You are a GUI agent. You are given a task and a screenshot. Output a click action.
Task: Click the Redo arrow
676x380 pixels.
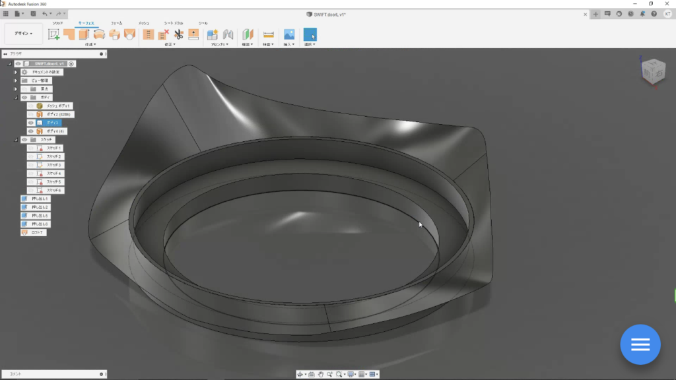pyautogui.click(x=59, y=14)
